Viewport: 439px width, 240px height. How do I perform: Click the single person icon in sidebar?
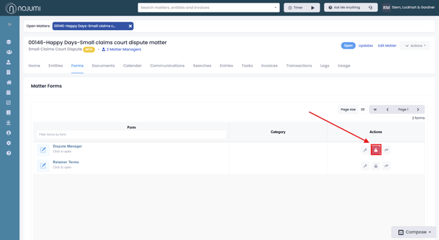point(9,62)
